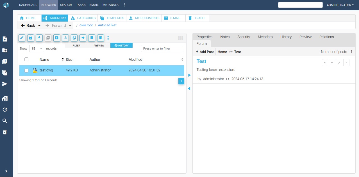Tick the checkbox for test.dwg row

(x=26, y=71)
